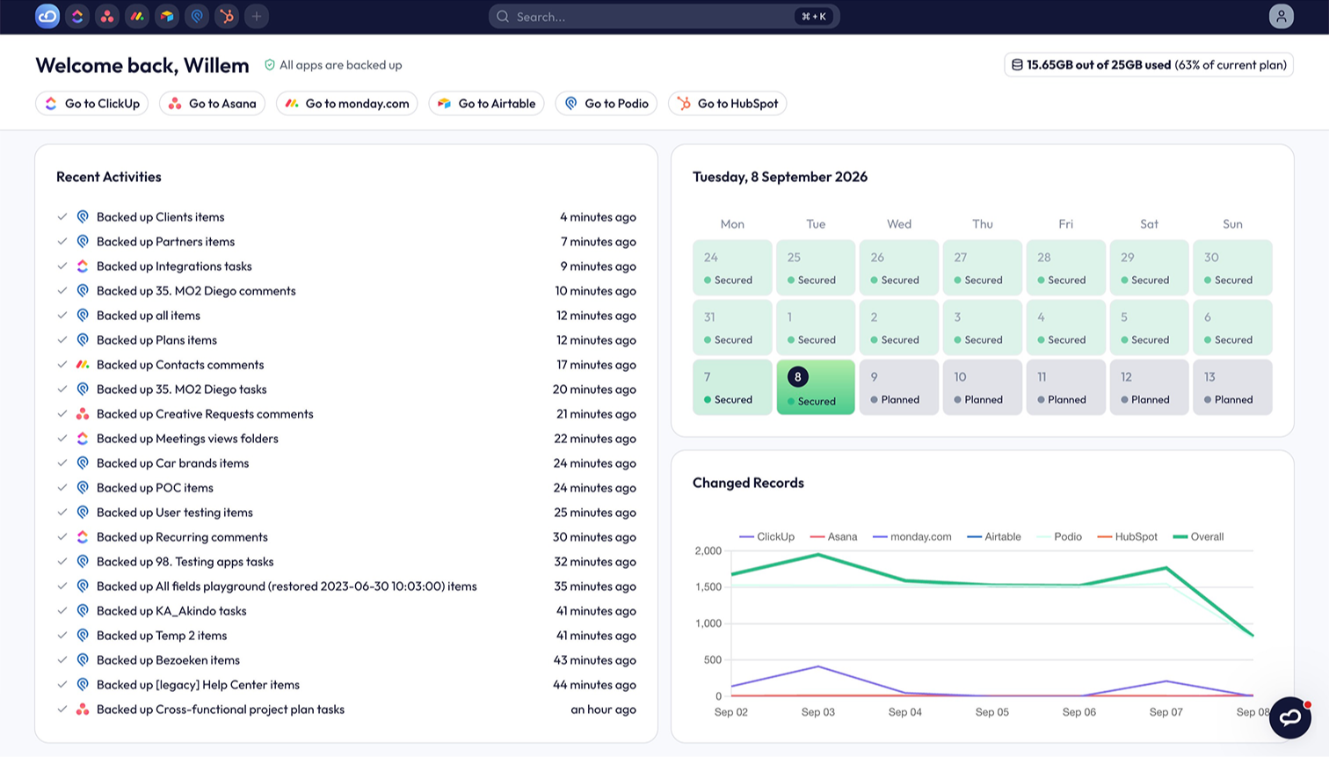This screenshot has width=1329, height=757.
Task: Click Podio icon on Backed up Bezoeken items row
Action: [x=83, y=659]
